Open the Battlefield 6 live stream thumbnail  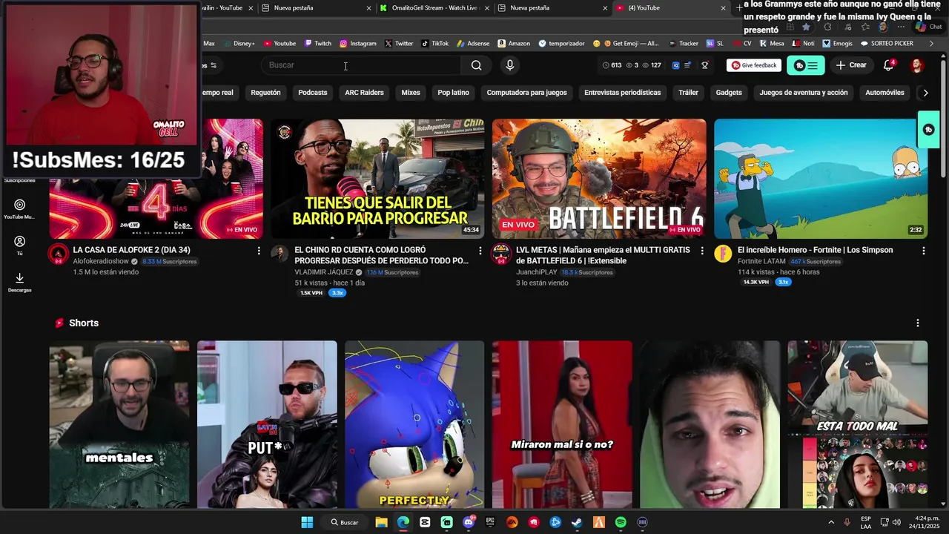(599, 179)
